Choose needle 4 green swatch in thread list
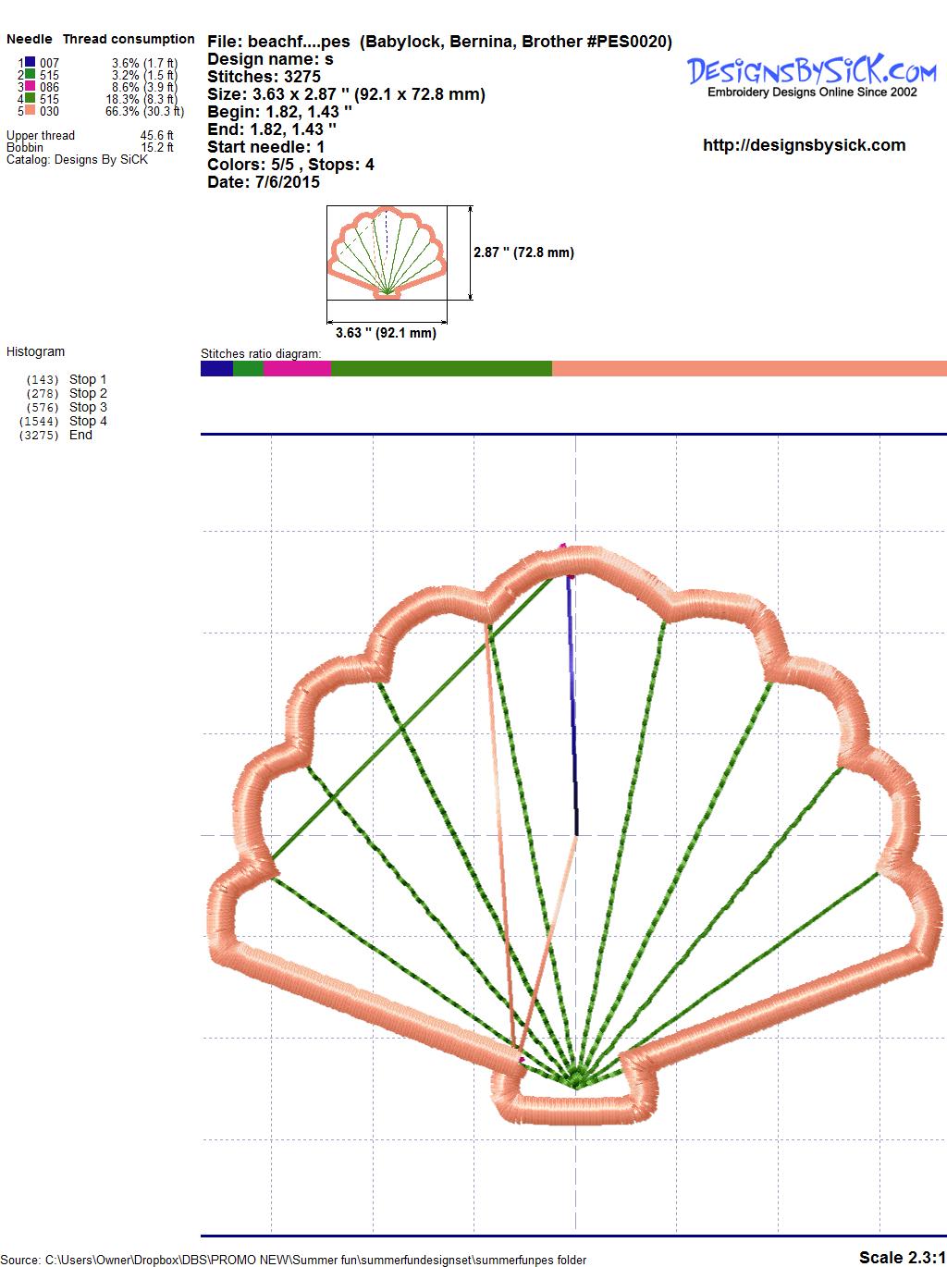Image resolution: width=947 pixels, height=1267 pixels. (31, 99)
